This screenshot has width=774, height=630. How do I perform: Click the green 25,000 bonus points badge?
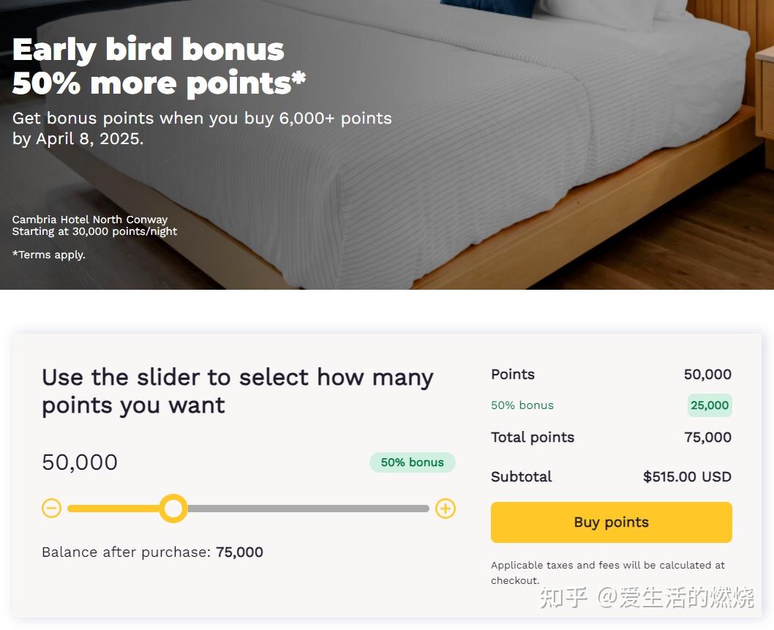point(709,405)
